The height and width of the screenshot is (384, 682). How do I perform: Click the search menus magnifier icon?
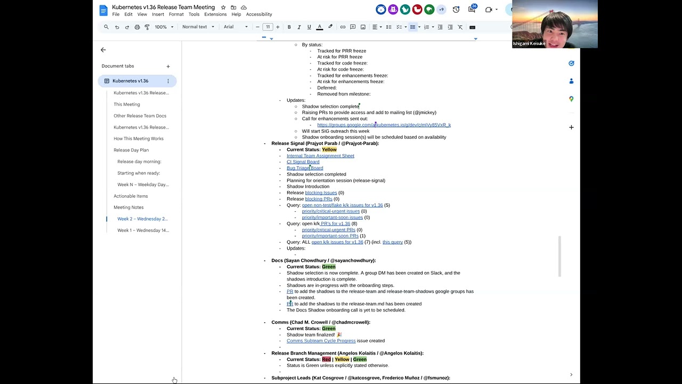[106, 27]
